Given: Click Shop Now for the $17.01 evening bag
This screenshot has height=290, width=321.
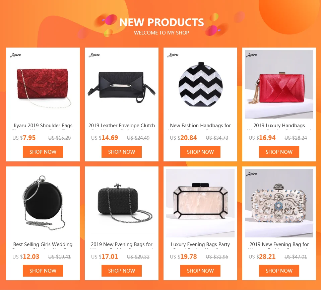Looking at the screenshot, I should (x=122, y=271).
